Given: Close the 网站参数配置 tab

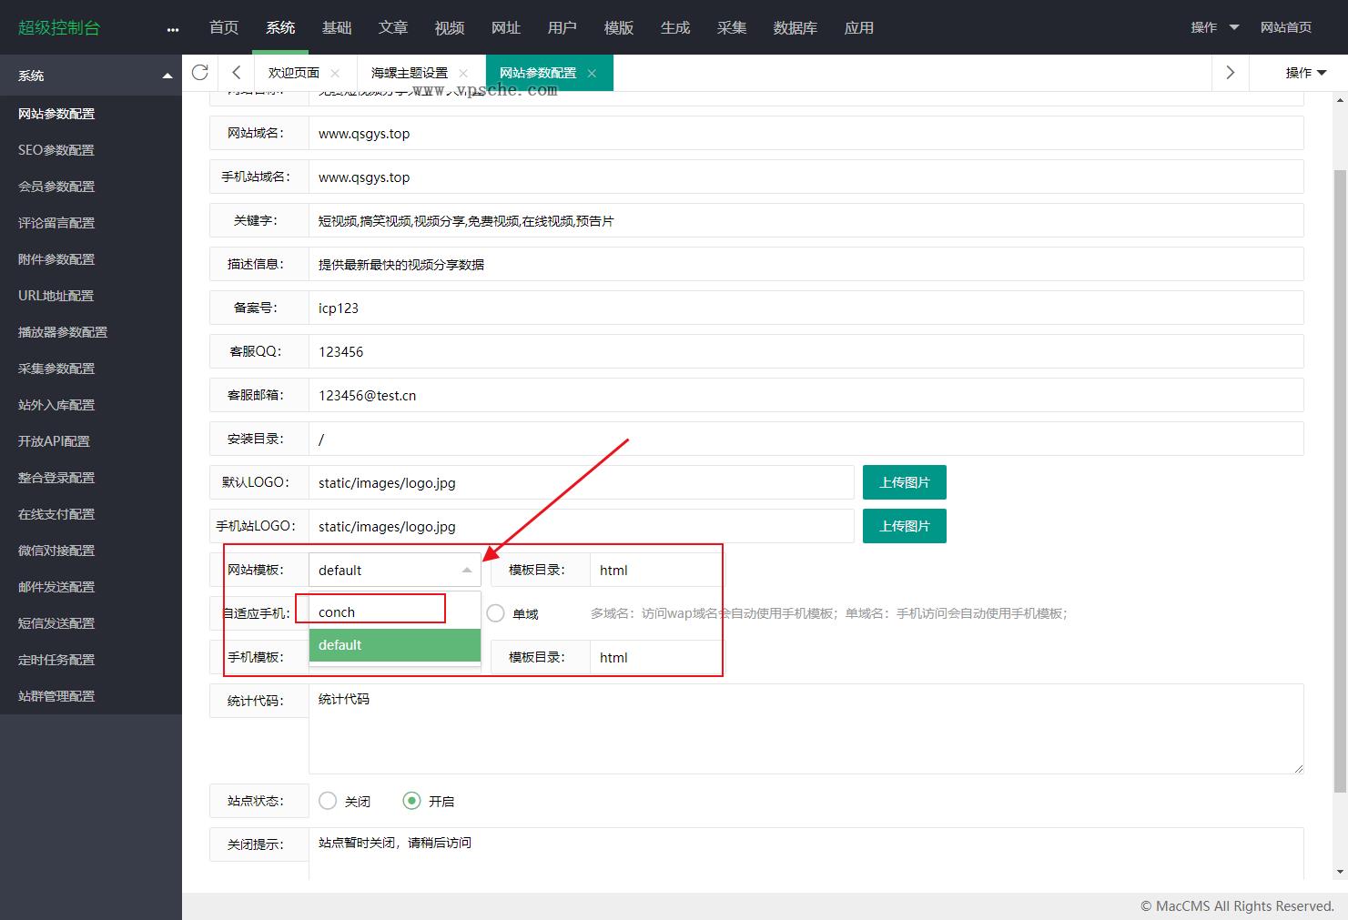Looking at the screenshot, I should tap(593, 72).
